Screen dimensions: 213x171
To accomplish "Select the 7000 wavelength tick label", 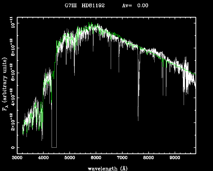I will click(122, 158).
